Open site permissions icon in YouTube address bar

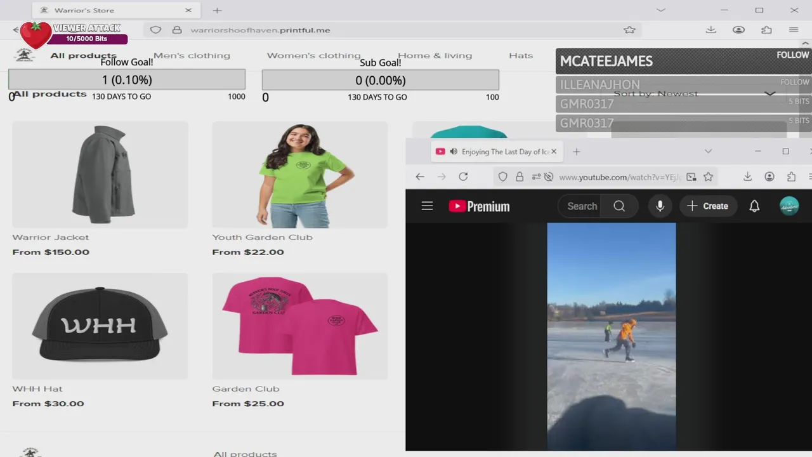[x=537, y=177]
